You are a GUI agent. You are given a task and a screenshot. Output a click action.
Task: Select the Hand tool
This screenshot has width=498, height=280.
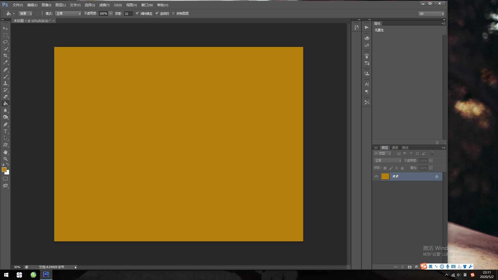tap(5, 152)
